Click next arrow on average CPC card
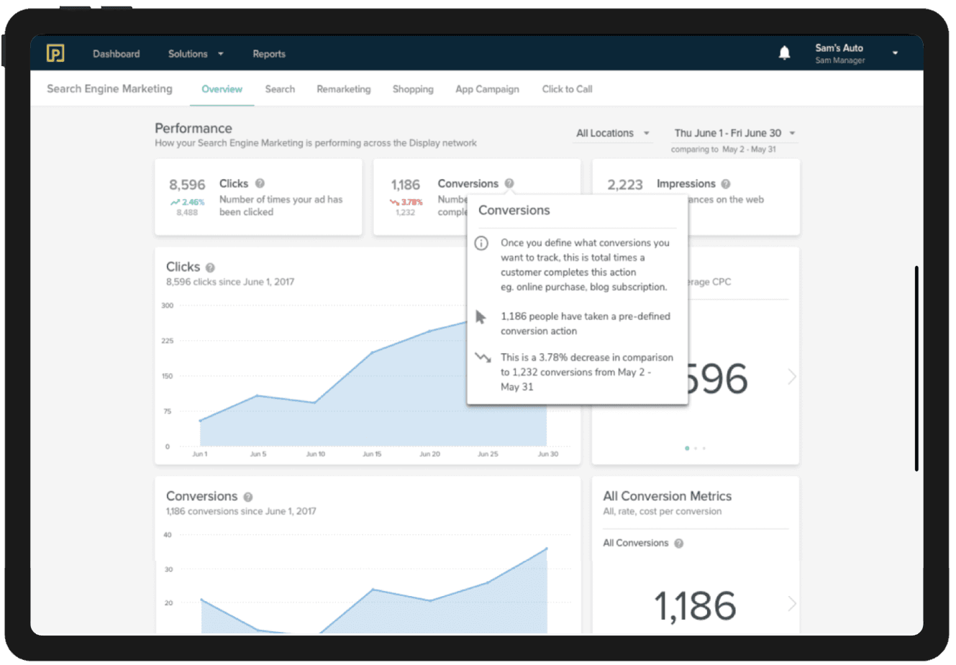956x665 pixels. pyautogui.click(x=791, y=377)
